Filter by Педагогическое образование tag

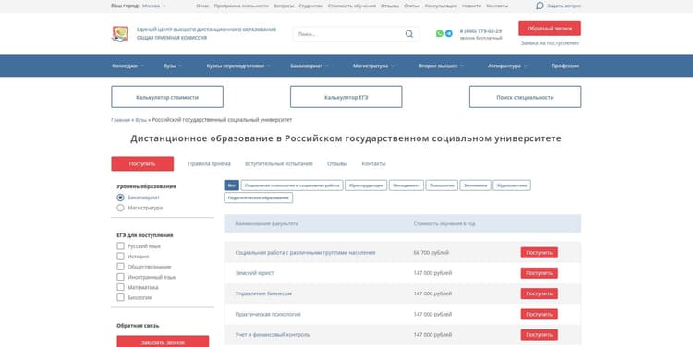coord(258,197)
